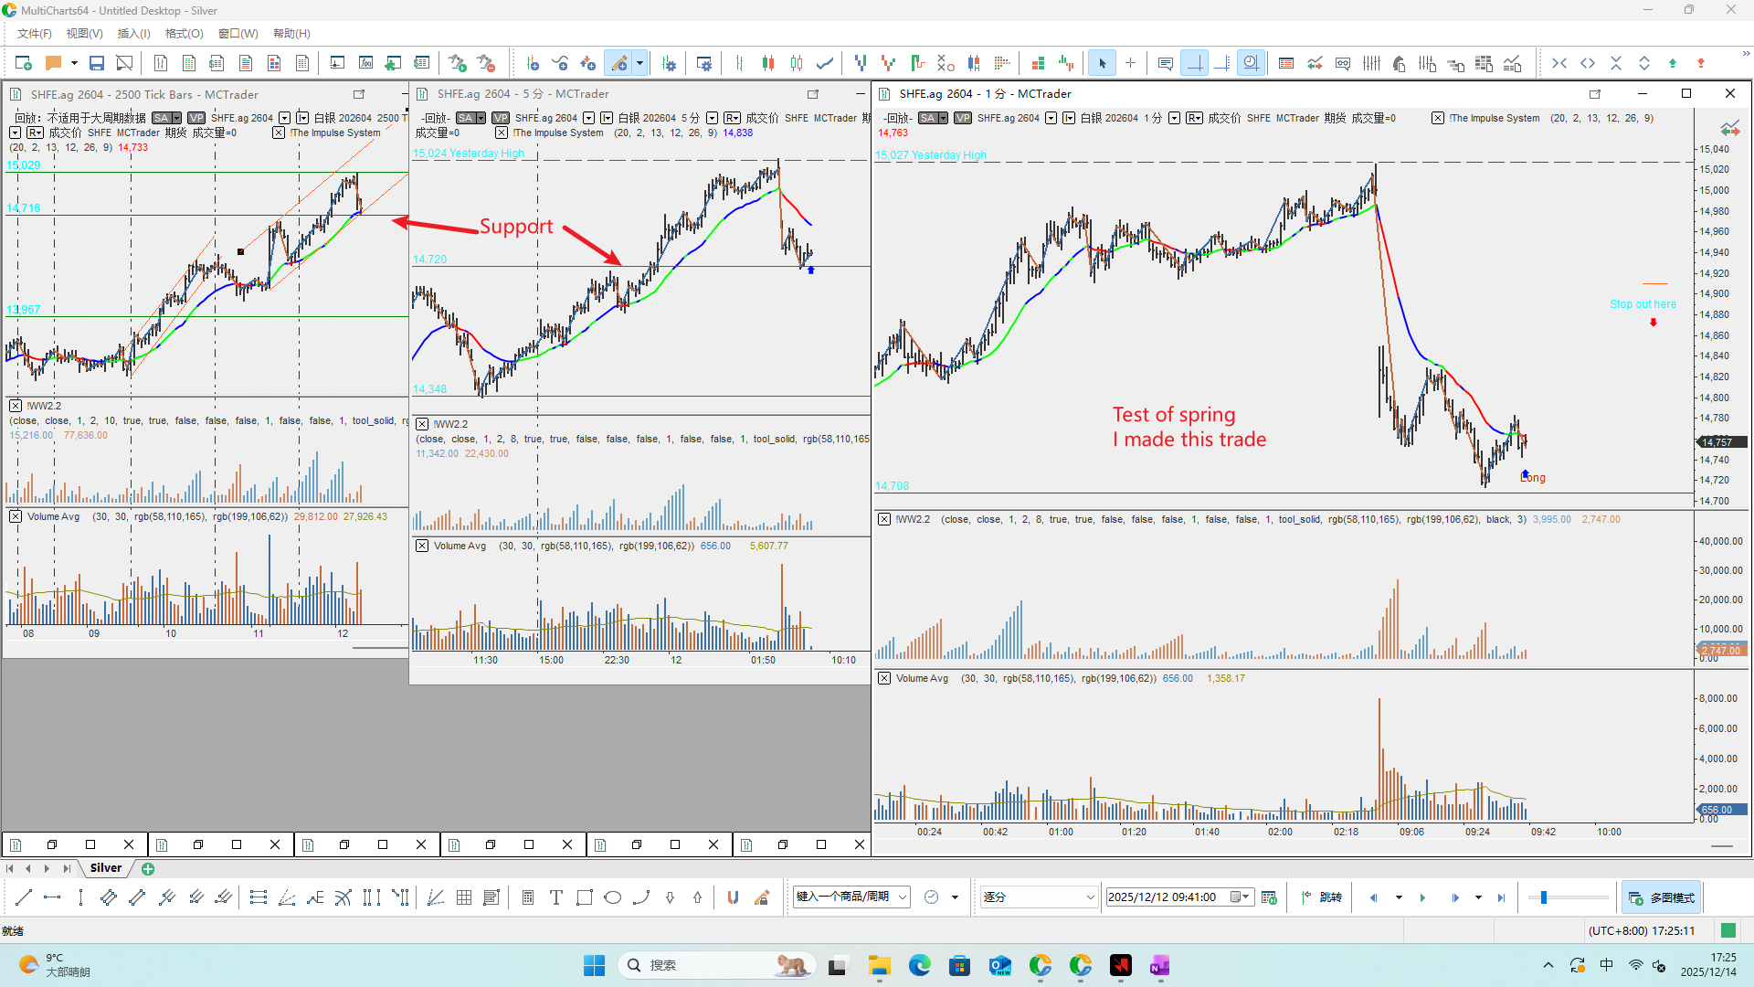Add a new workspace with the plus button
The image size is (1754, 987).
point(148,869)
